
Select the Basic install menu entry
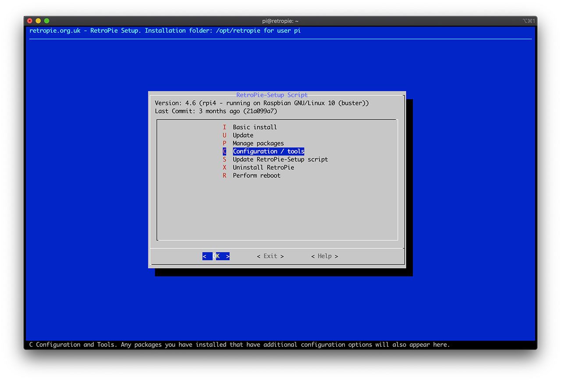[255, 127]
